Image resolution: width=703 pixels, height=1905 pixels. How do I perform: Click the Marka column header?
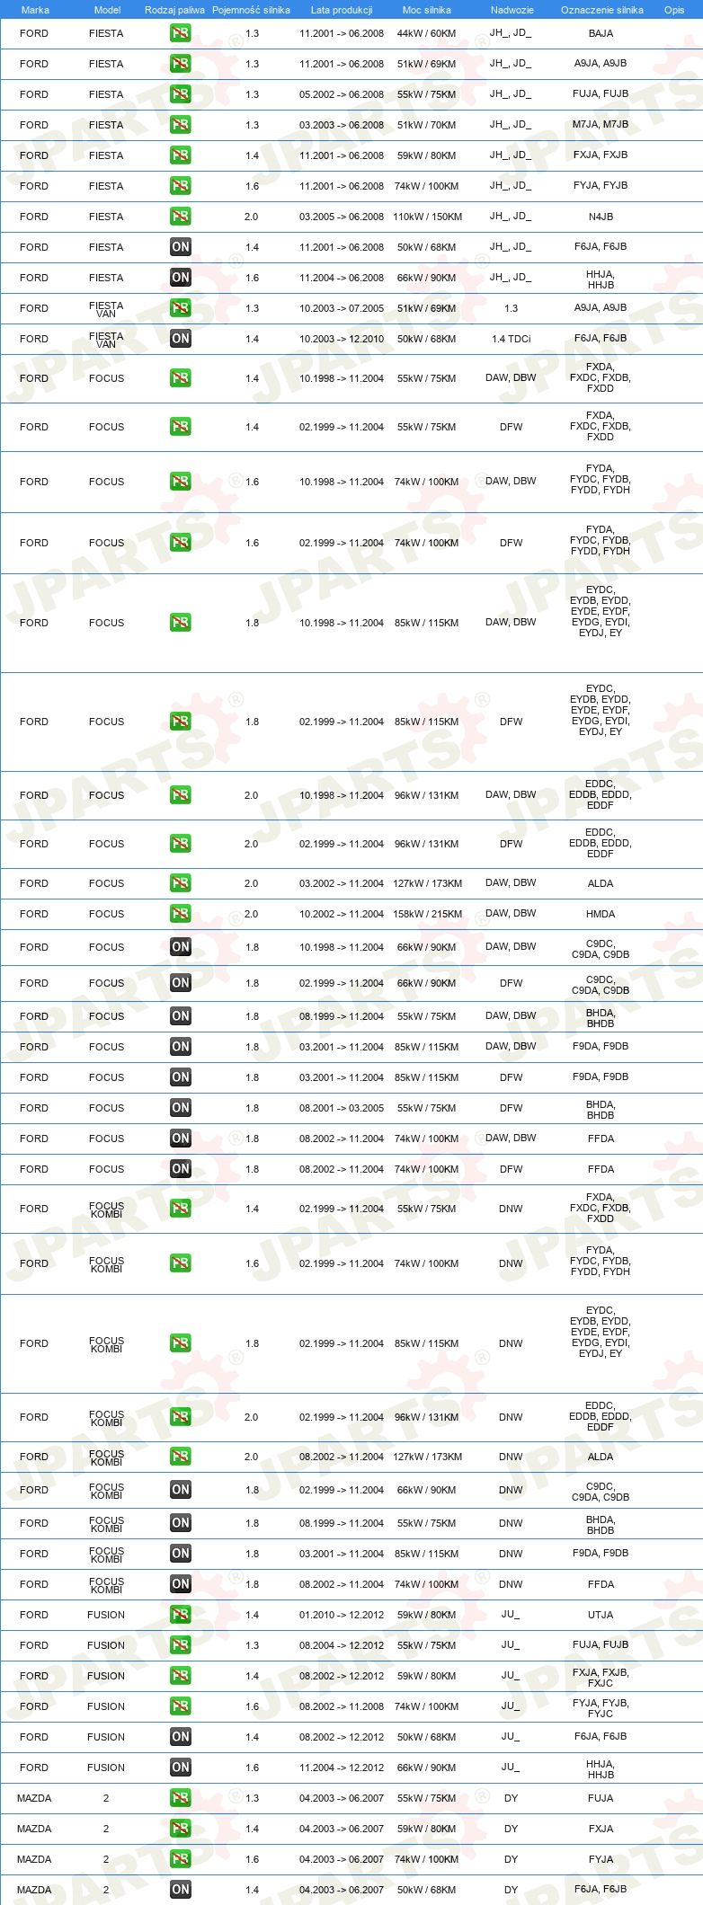pos(35,10)
